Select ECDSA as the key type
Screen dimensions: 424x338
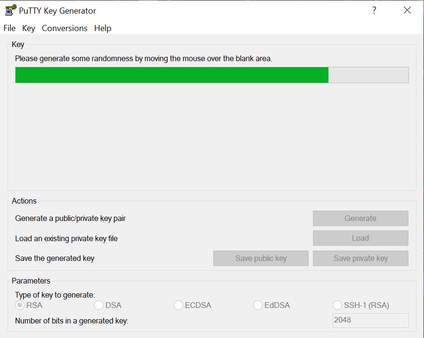point(178,306)
